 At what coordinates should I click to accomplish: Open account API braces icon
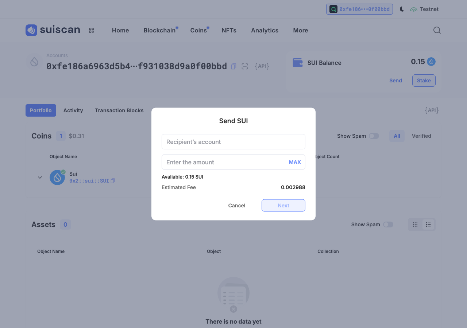[262, 66]
